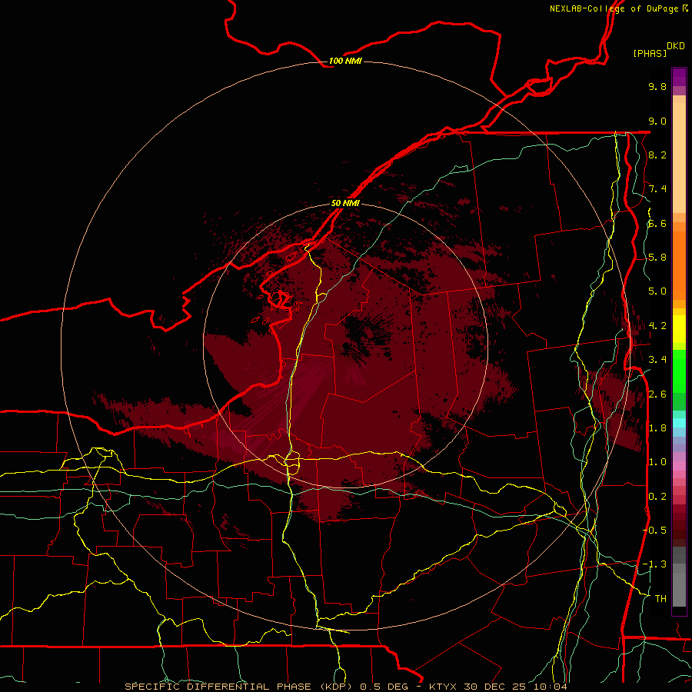This screenshot has height=692, width=692.
Task: Click the KTYX station identifier
Action: (x=443, y=687)
